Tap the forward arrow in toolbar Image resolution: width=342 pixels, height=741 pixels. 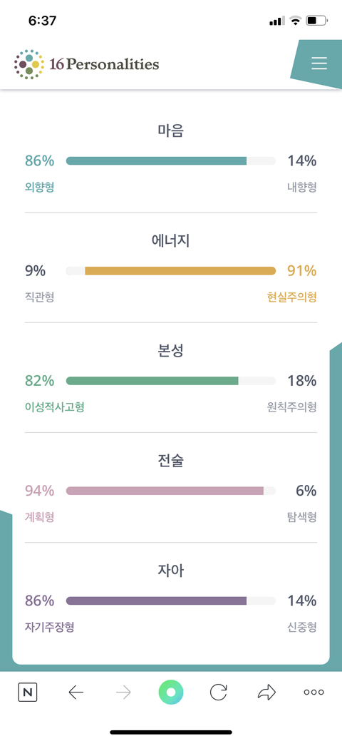pyautogui.click(x=123, y=693)
